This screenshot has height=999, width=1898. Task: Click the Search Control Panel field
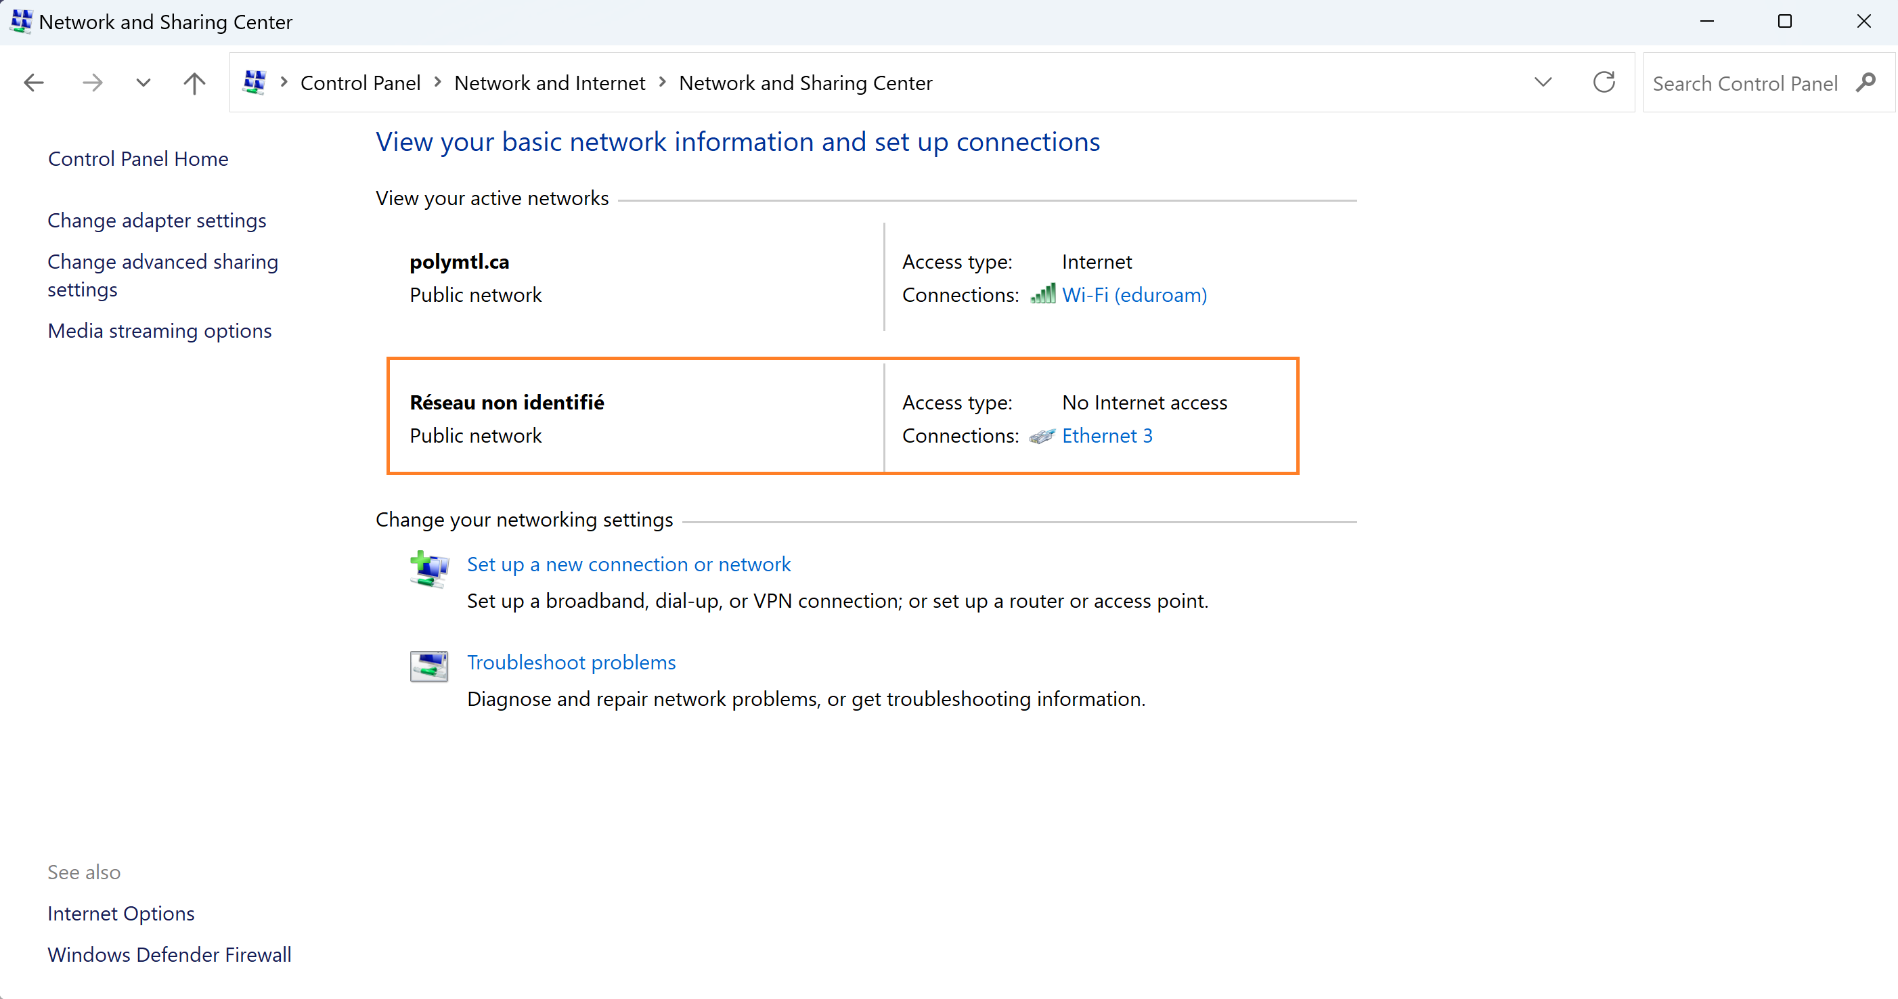pyautogui.click(x=1744, y=83)
